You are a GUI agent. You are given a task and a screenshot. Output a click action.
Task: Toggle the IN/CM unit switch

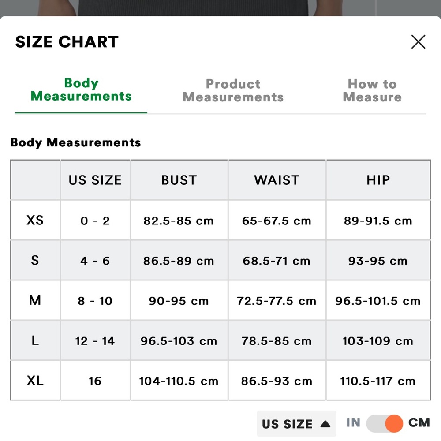click(x=385, y=423)
